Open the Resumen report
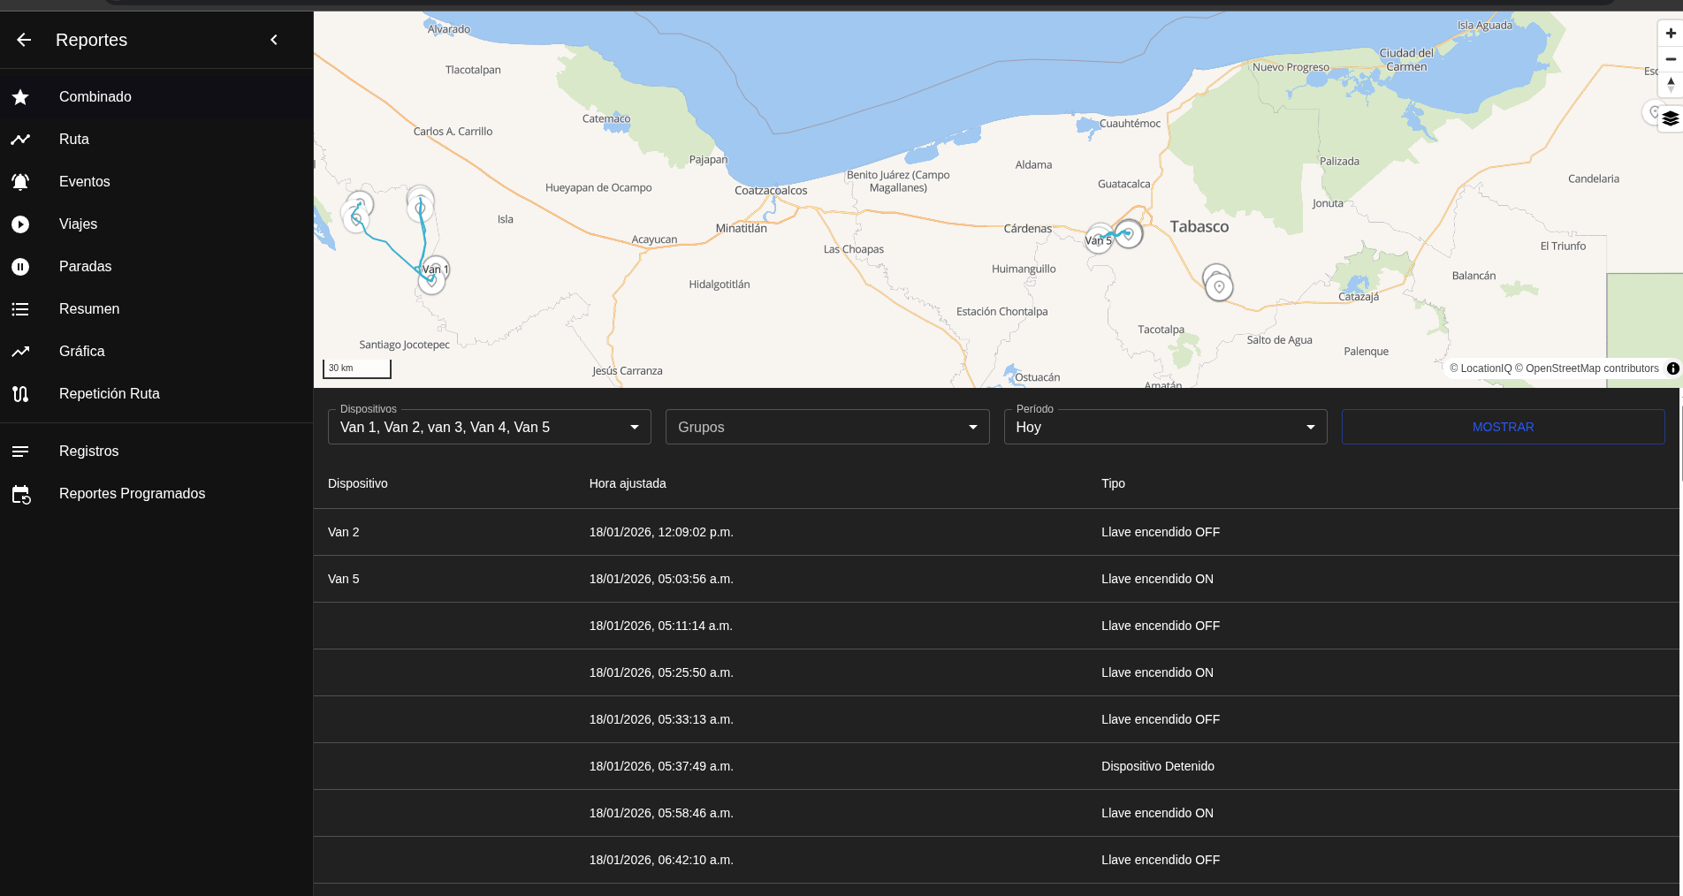1683x896 pixels. point(89,309)
